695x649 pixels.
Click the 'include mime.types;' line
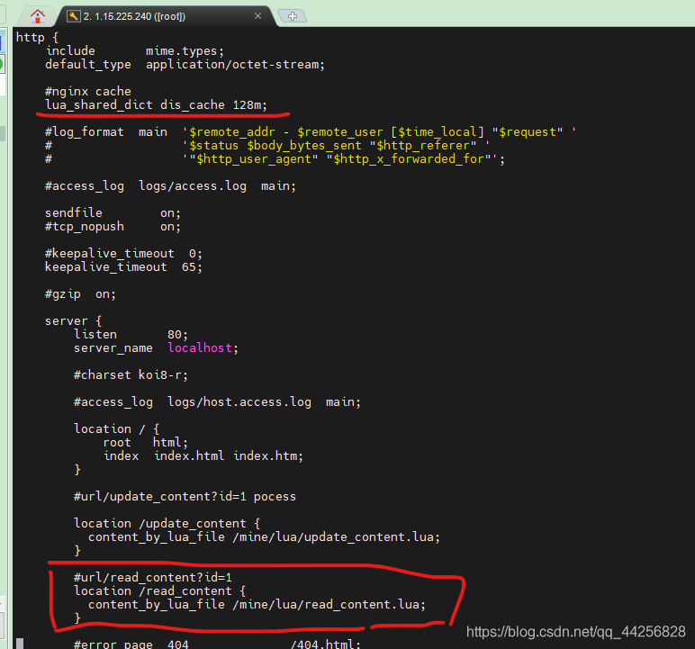click(135, 51)
